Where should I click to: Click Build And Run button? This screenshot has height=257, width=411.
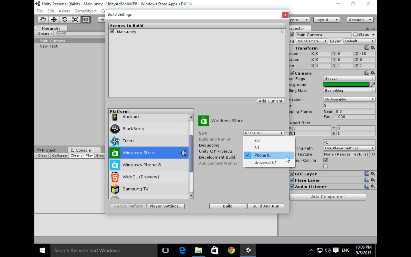(266, 206)
